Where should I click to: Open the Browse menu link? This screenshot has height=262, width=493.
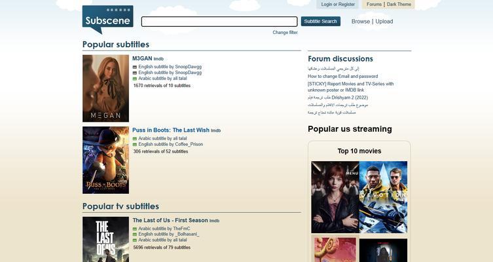[360, 22]
